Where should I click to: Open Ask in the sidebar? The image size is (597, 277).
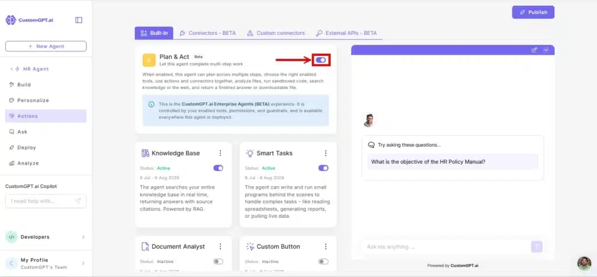pos(45,132)
